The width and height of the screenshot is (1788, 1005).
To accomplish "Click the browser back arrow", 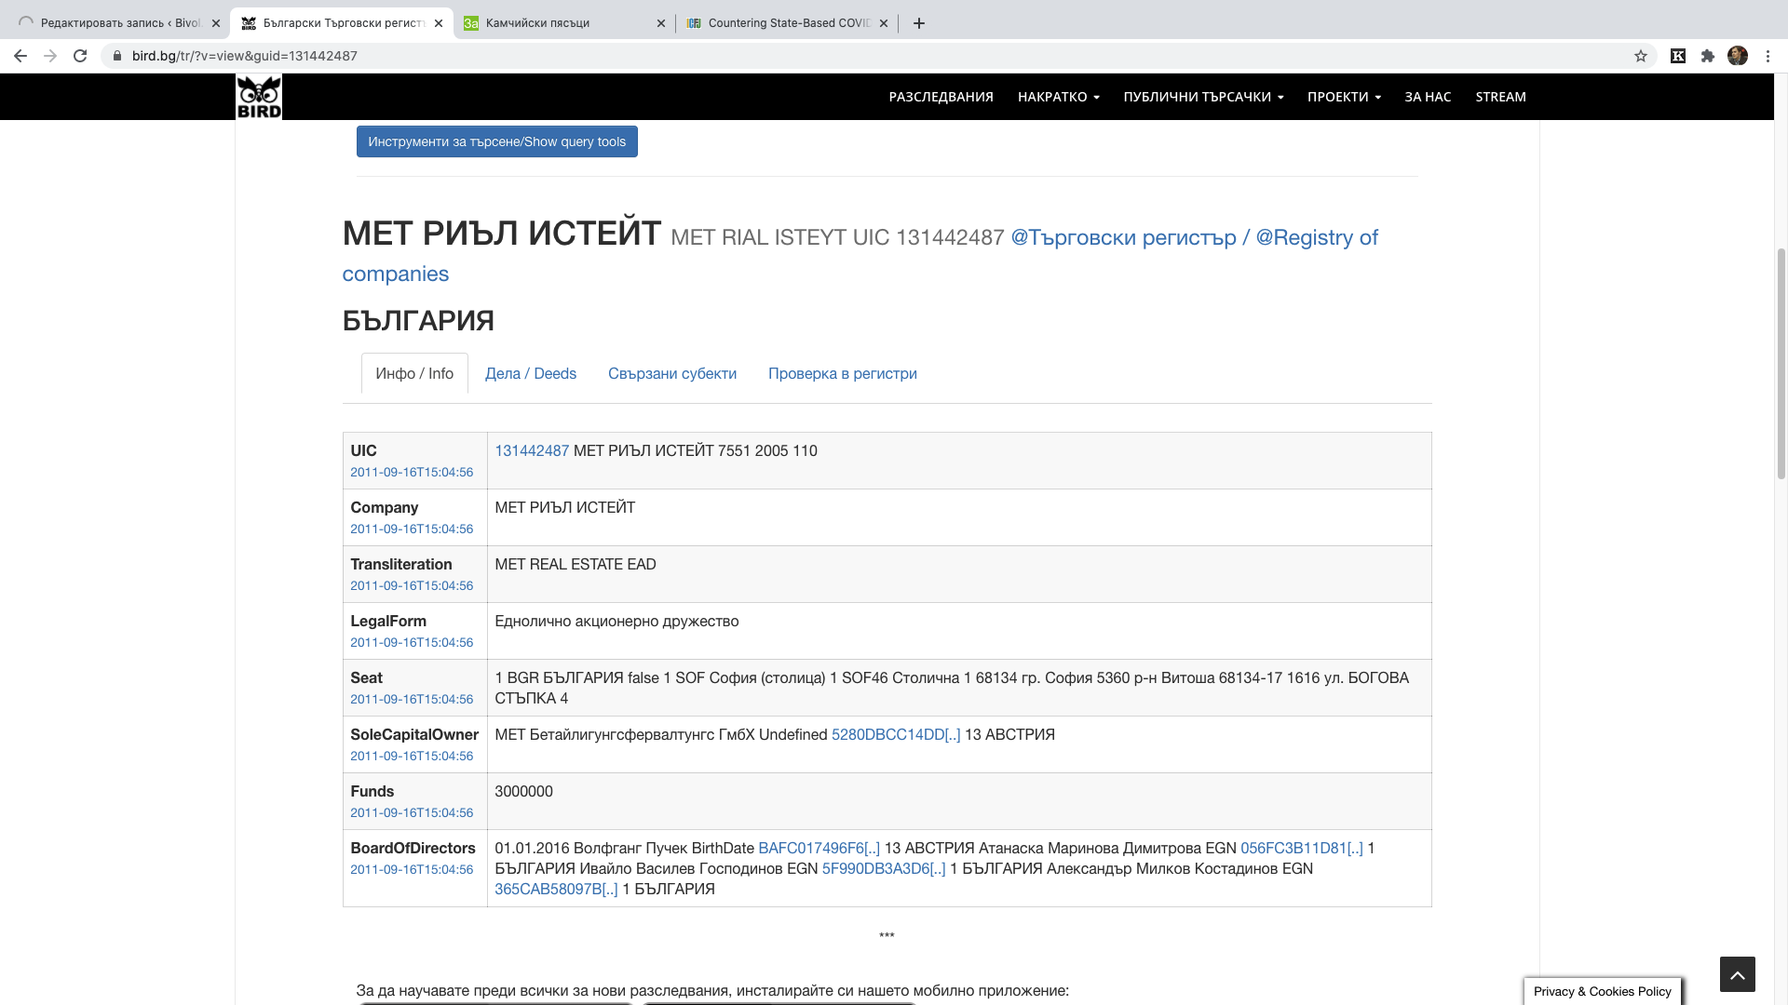I will [20, 56].
